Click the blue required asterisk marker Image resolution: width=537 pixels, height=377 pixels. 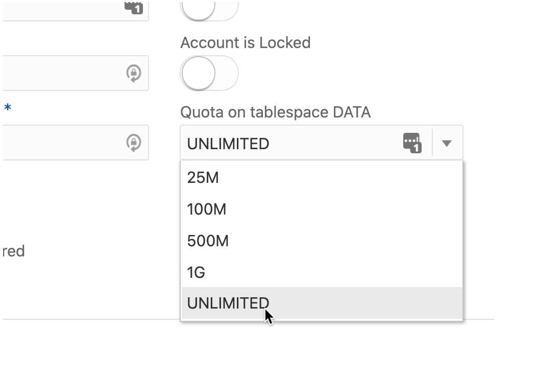tap(7, 108)
